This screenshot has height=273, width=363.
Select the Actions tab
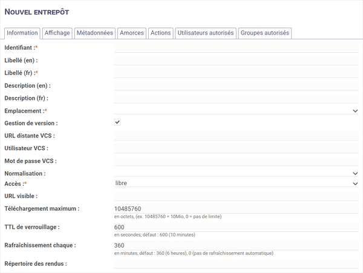(161, 33)
